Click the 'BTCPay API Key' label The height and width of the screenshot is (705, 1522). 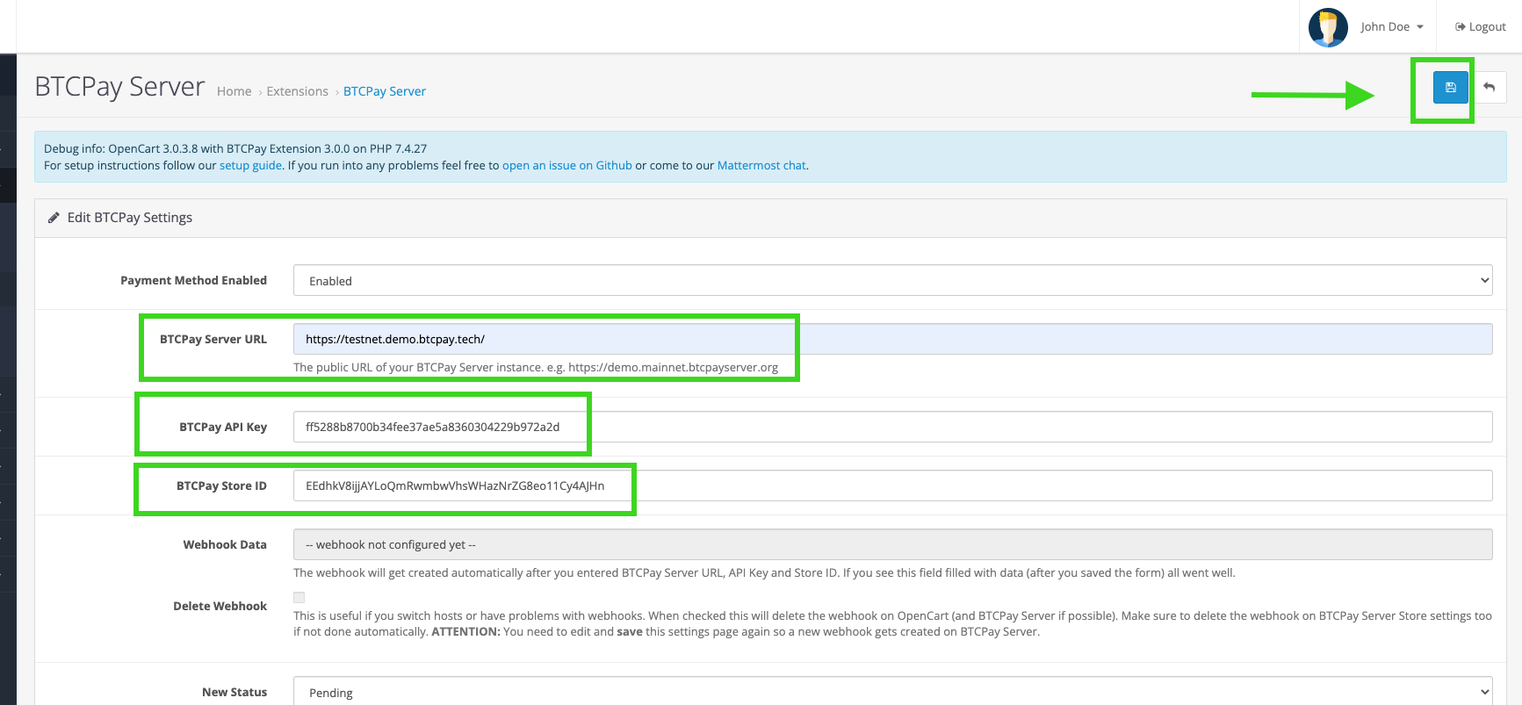click(x=223, y=427)
